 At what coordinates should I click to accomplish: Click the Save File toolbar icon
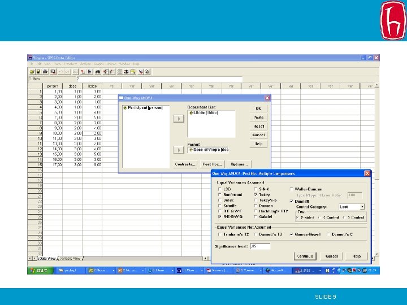[38, 72]
